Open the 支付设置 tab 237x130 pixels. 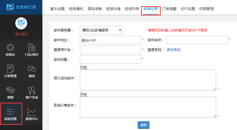(188, 9)
